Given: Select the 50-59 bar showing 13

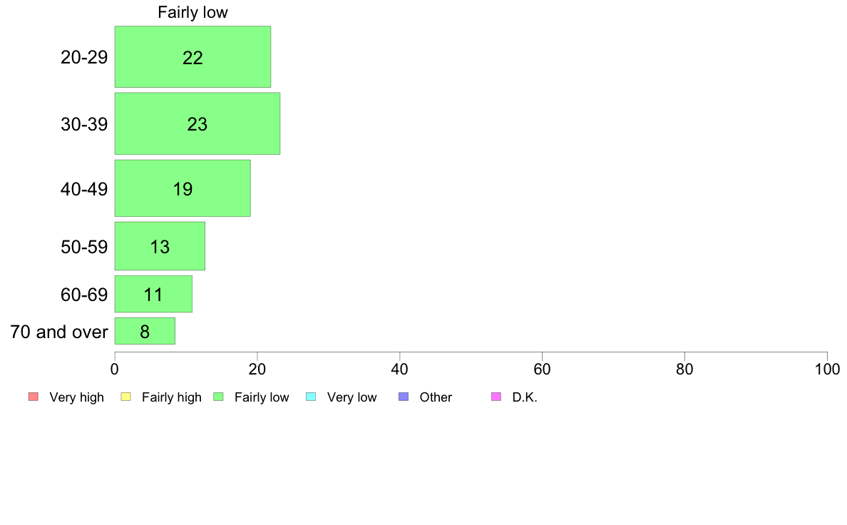Looking at the screenshot, I should tap(160, 246).
